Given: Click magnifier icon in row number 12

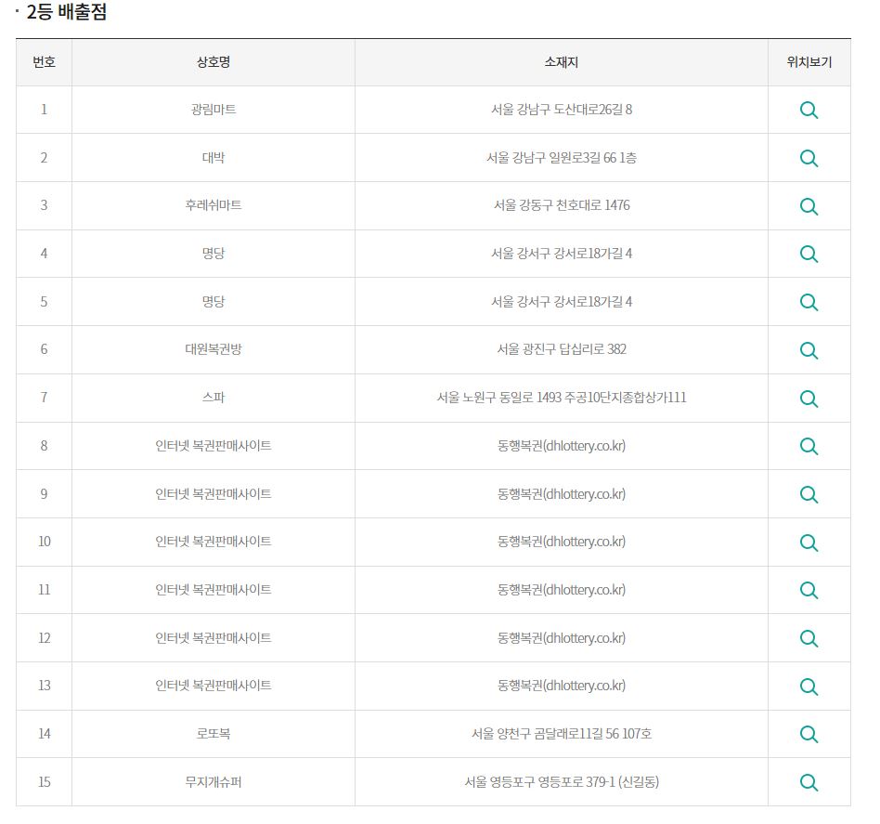Looking at the screenshot, I should (809, 638).
